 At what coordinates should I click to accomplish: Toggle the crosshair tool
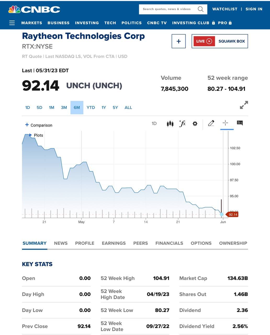(225, 123)
